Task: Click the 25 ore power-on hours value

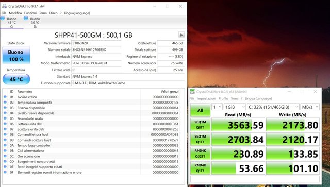Action: (x=171, y=70)
